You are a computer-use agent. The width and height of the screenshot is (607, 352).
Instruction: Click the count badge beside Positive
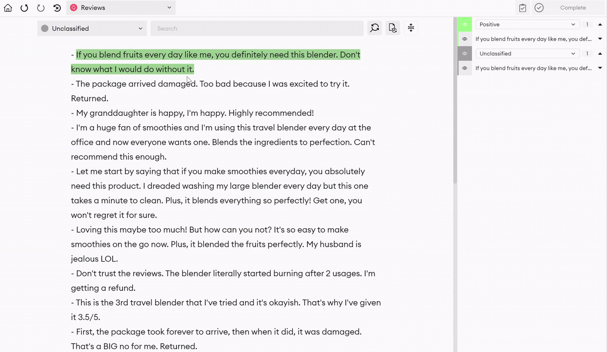[587, 24]
